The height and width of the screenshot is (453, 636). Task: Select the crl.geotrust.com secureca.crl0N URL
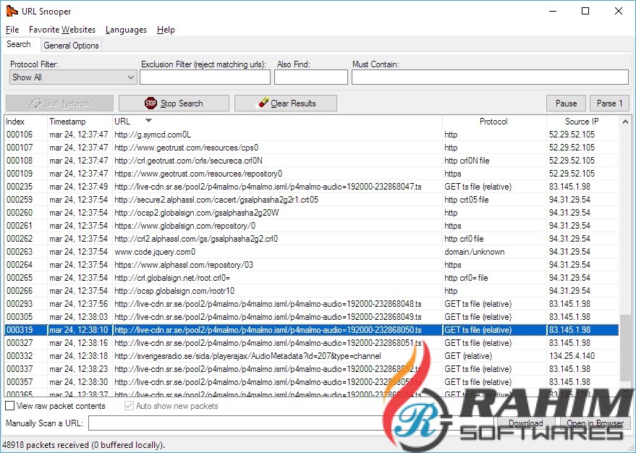[188, 160]
